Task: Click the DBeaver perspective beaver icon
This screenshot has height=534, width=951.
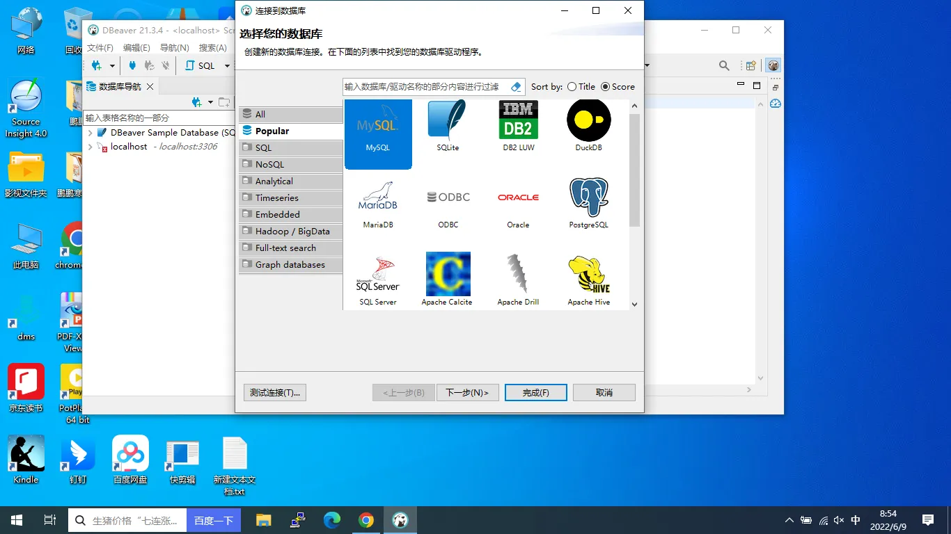Action: click(x=773, y=65)
